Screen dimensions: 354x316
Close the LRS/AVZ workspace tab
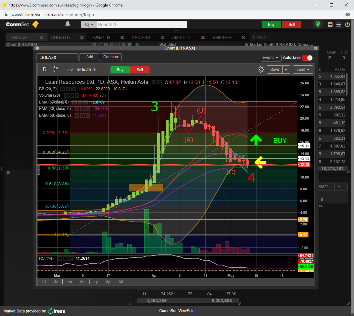[41, 38]
